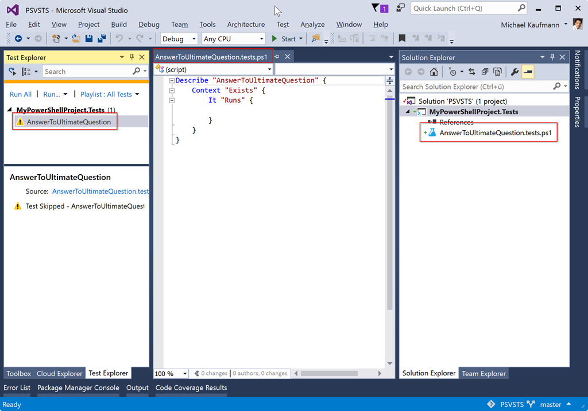This screenshot has width=588, height=411.
Task: Open the Architecture menu
Action: [246, 25]
